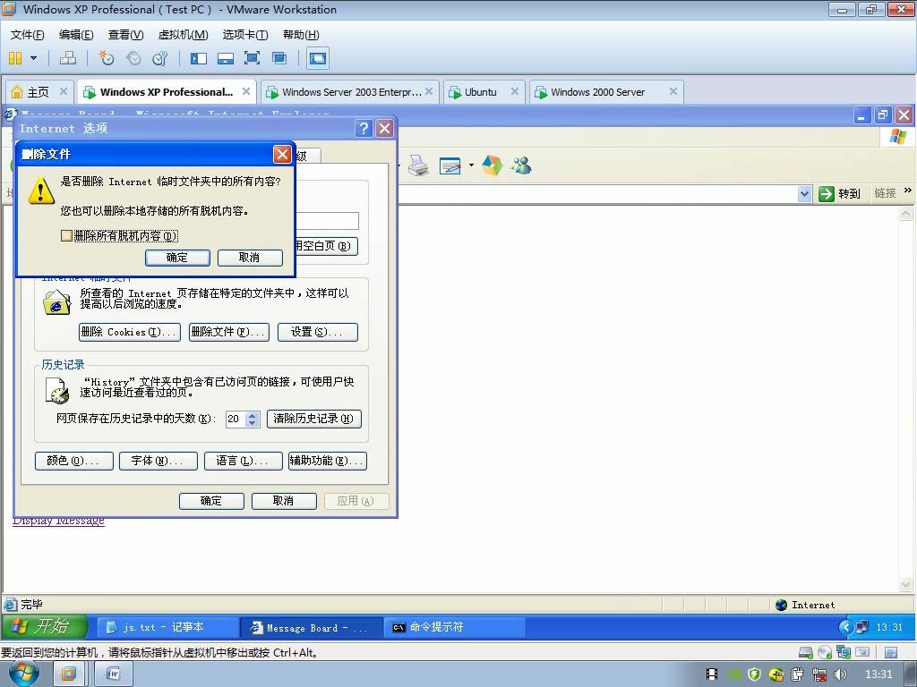
Task: Open the XP 开始 start button
Action: (45, 627)
